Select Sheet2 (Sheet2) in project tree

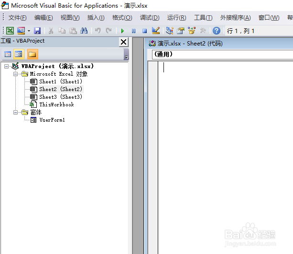[x=61, y=89]
